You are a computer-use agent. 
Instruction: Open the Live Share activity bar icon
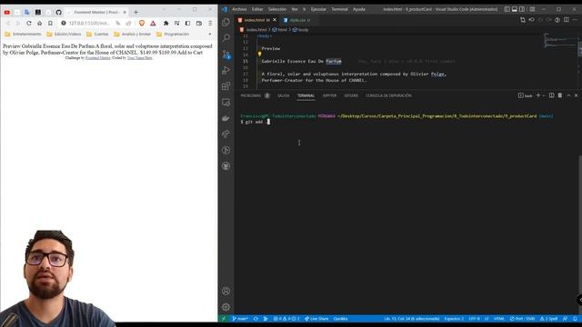(x=226, y=134)
